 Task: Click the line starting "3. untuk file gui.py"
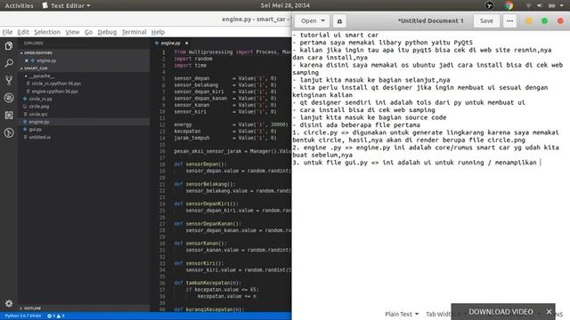(414, 163)
